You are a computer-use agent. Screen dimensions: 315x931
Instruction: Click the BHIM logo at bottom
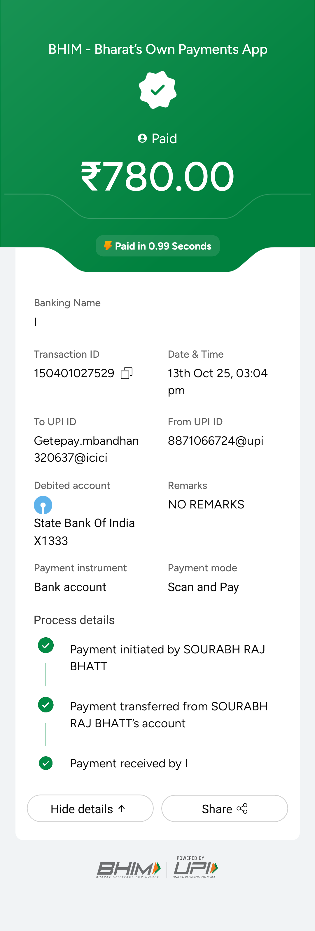[128, 870]
